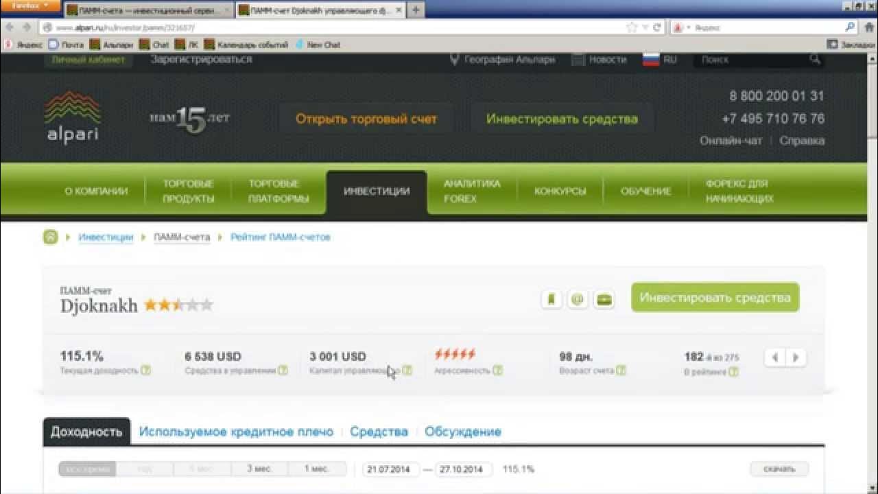Open КОНКУРСЫ navigation menu
The image size is (878, 494).
click(x=560, y=191)
